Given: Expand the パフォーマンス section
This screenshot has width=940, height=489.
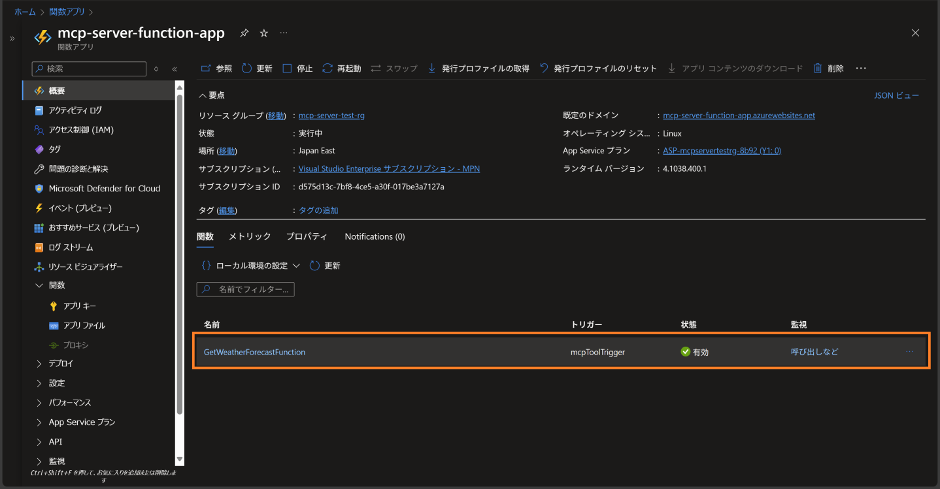Looking at the screenshot, I should 39,403.
